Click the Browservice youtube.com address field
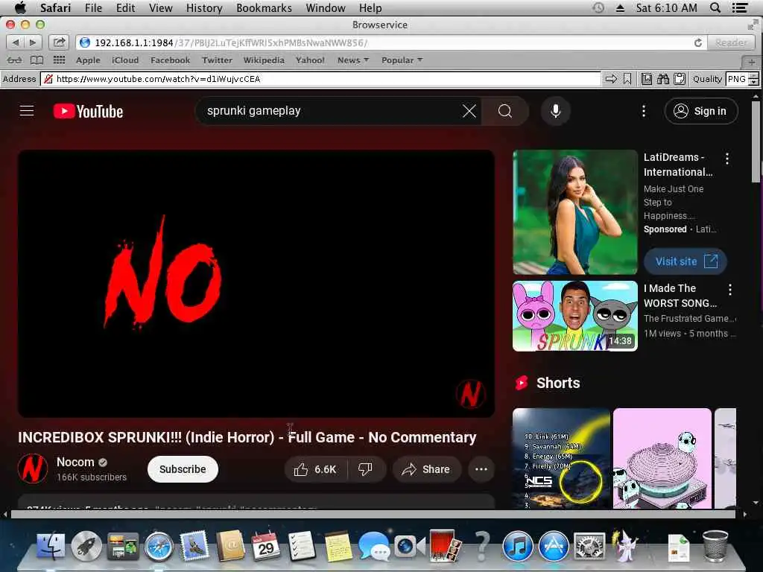 [x=321, y=79]
